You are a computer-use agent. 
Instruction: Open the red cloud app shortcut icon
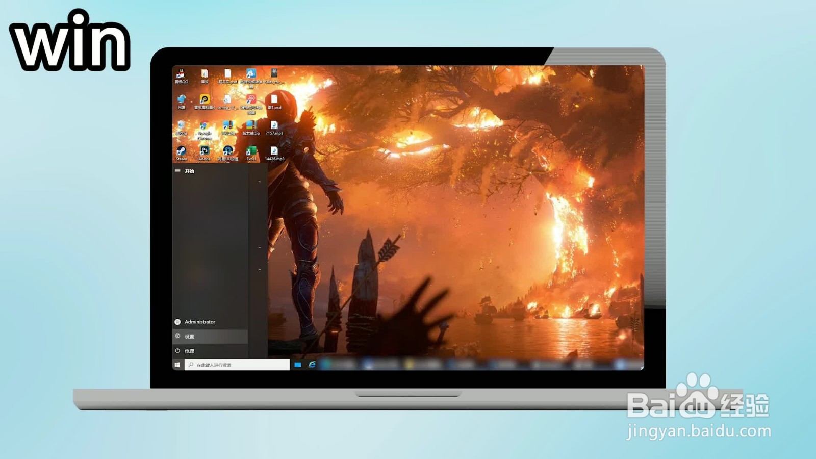(251, 104)
